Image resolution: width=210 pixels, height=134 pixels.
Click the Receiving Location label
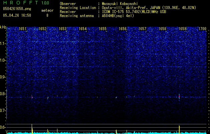pos(78,8)
